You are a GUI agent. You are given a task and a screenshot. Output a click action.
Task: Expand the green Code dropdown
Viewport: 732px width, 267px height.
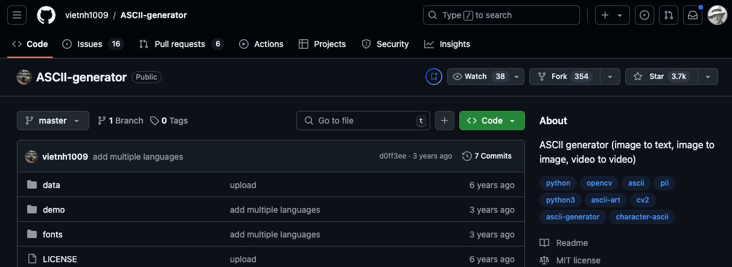pos(491,121)
